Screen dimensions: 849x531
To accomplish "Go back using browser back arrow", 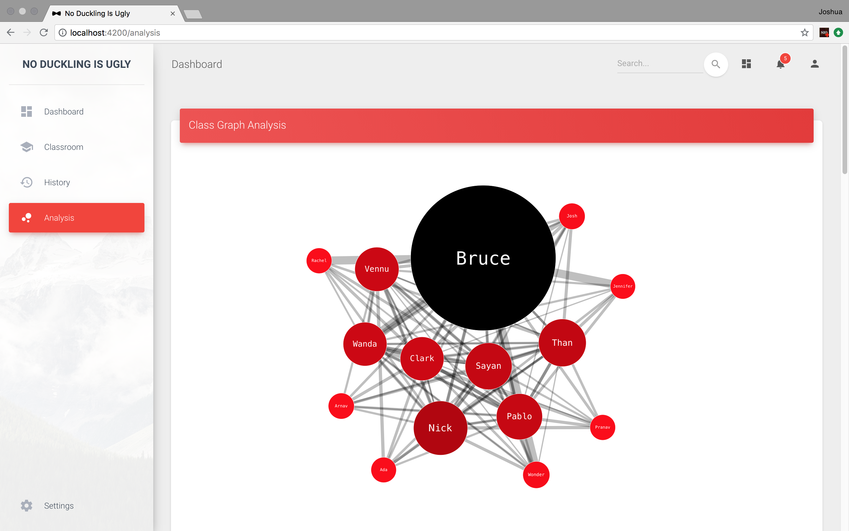I will (11, 33).
